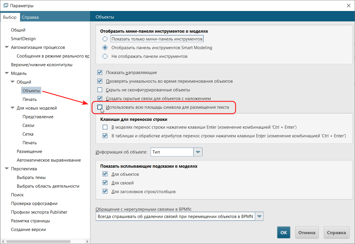Enable 'Использовать всю площадь символа' checkbox
This screenshot has height=244, width=355.
tap(100, 107)
